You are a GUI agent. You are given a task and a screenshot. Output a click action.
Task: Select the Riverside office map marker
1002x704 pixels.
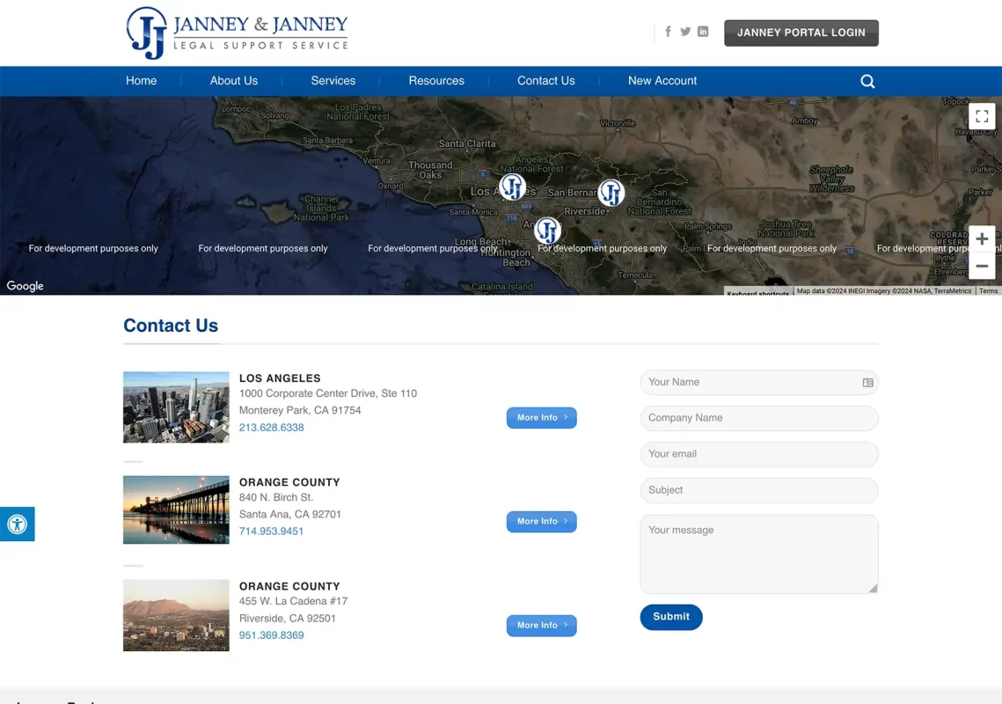(x=611, y=193)
